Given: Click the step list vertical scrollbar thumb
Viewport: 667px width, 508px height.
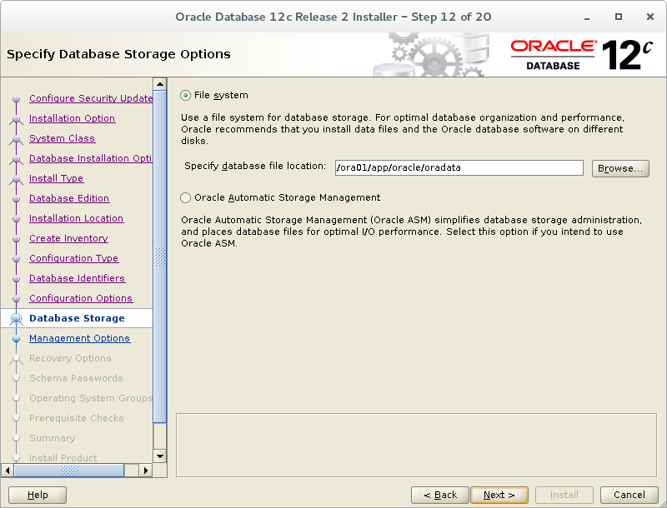Looking at the screenshot, I should click(160, 256).
